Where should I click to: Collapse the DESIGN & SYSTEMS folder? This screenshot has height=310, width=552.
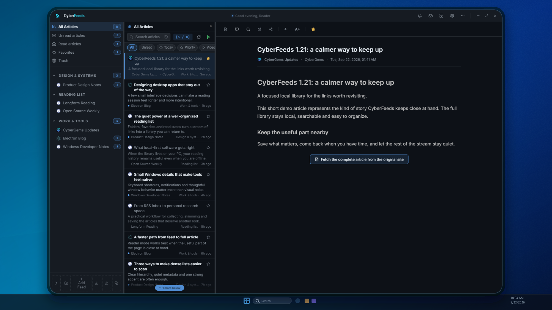click(54, 75)
